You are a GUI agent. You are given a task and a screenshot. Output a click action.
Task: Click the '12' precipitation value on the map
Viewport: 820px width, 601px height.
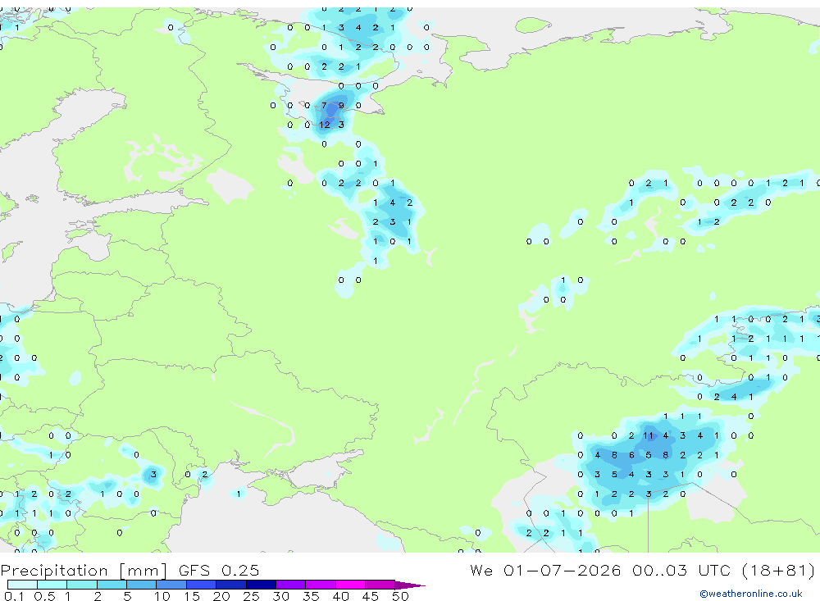coord(325,125)
